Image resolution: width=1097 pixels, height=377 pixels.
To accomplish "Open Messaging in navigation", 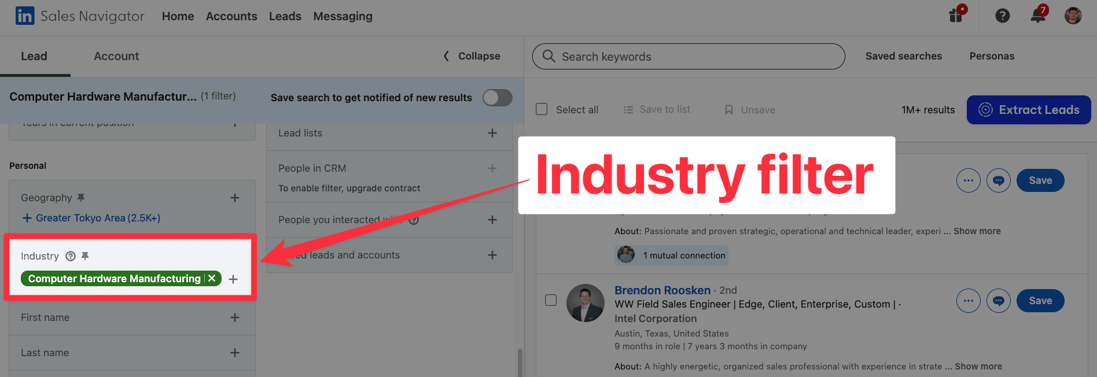I will click(343, 16).
